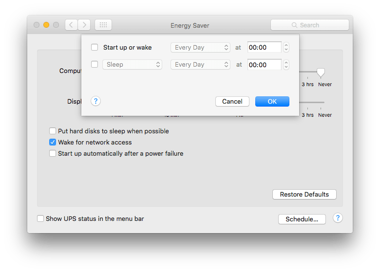Enable the Sleep schedule checkbox
The height and width of the screenshot is (272, 380).
95,64
